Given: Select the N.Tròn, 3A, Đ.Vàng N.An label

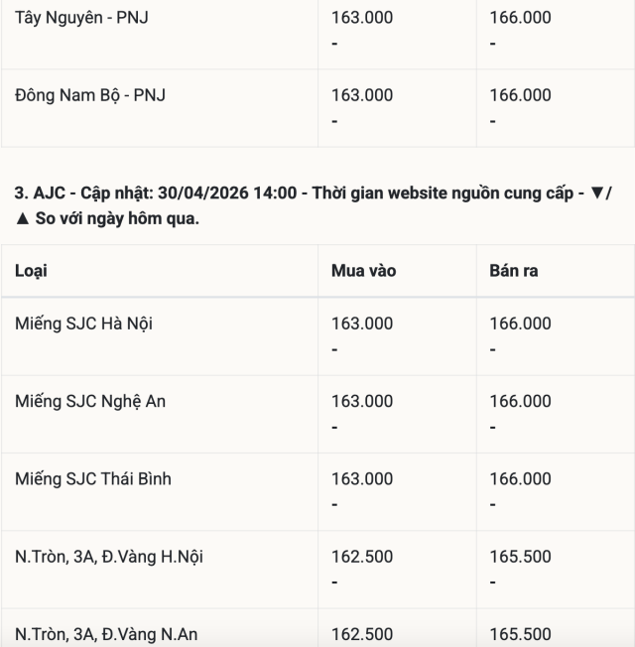Looking at the screenshot, I should [104, 634].
